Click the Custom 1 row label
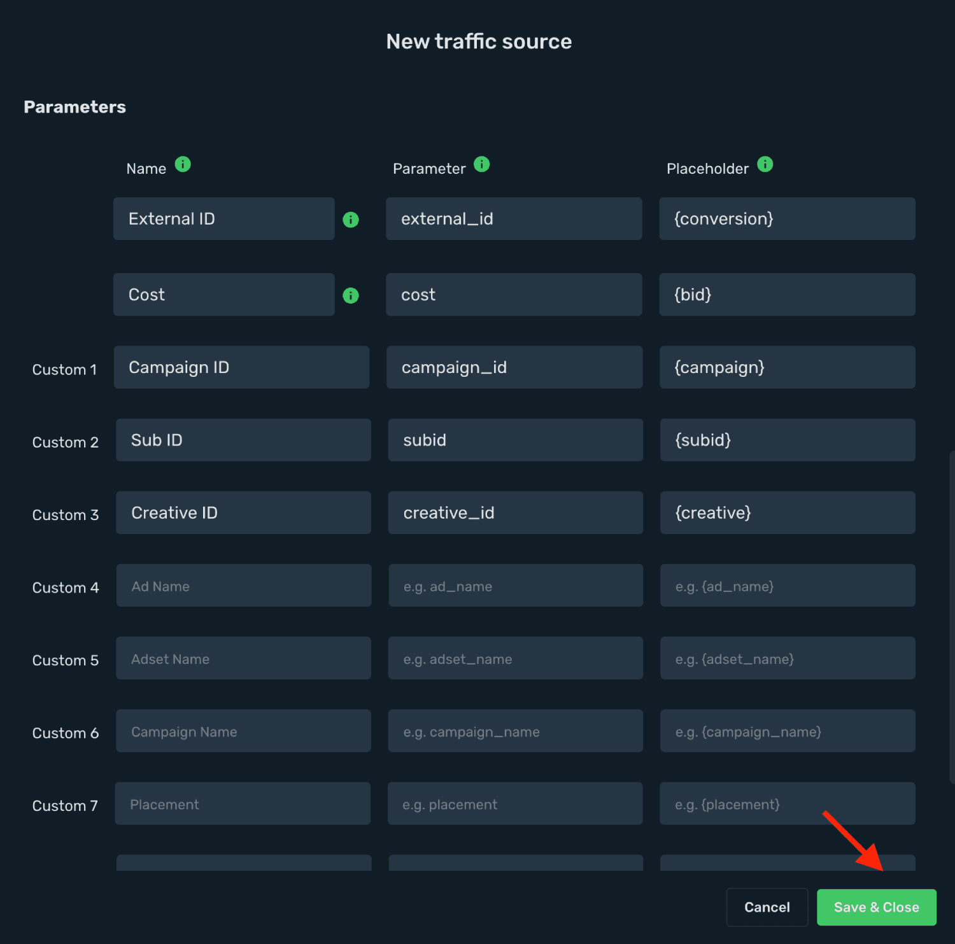Screen dimensions: 955x944 click(65, 370)
